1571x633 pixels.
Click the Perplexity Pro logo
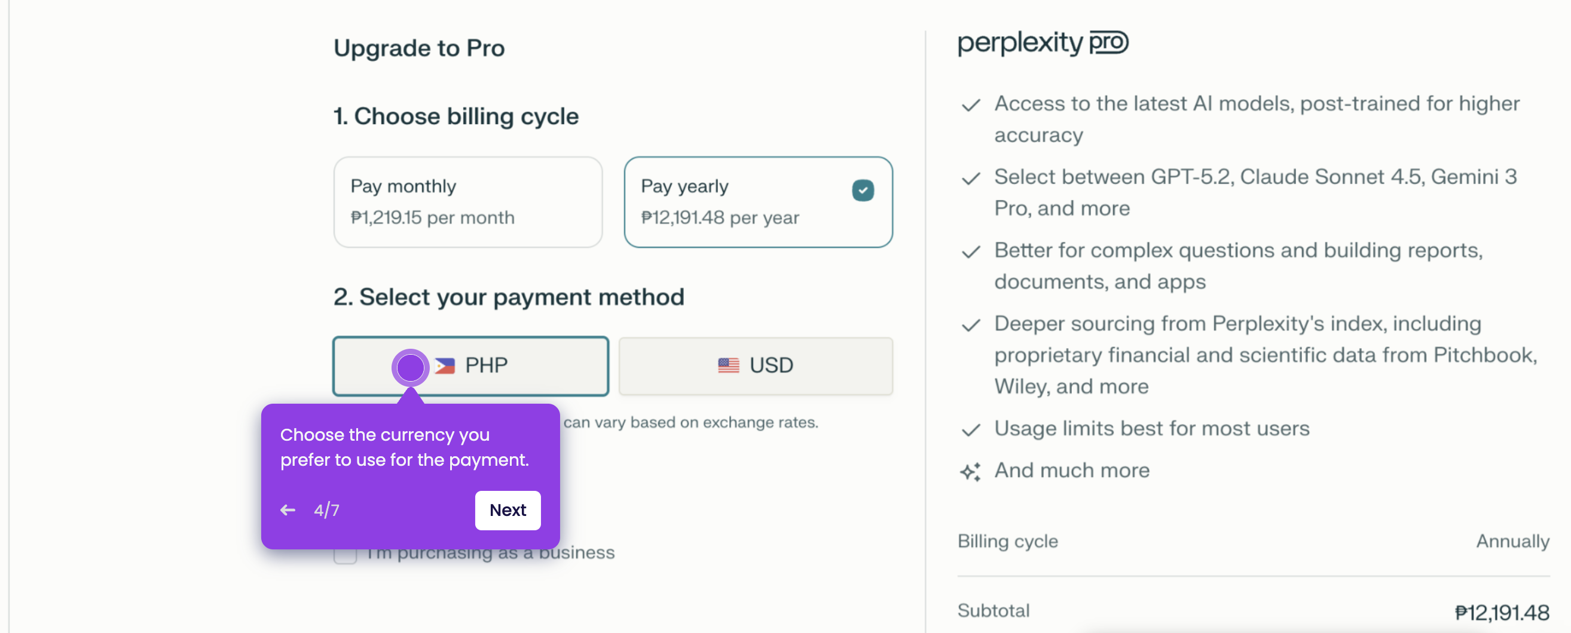point(1042,42)
